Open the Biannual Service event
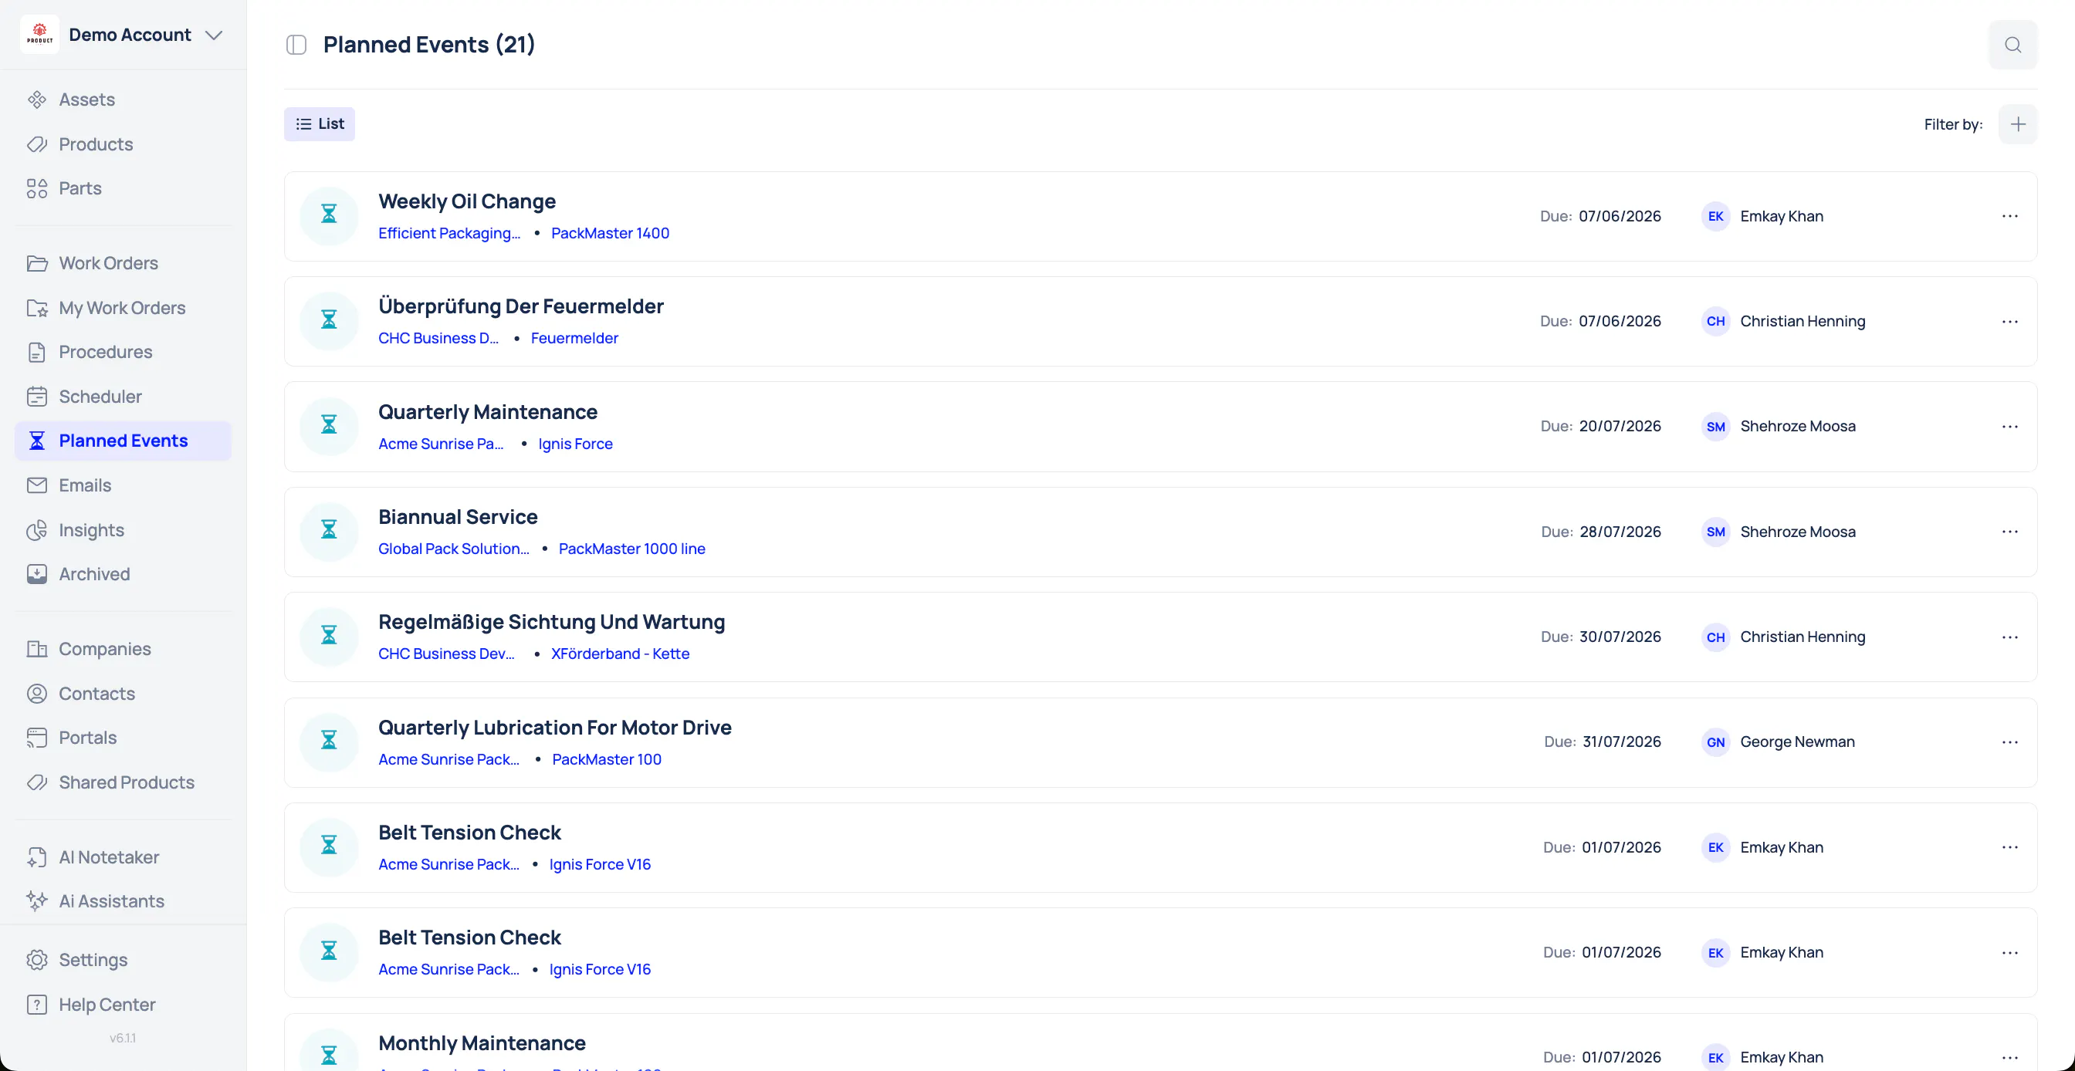The height and width of the screenshot is (1071, 2075). (458, 517)
